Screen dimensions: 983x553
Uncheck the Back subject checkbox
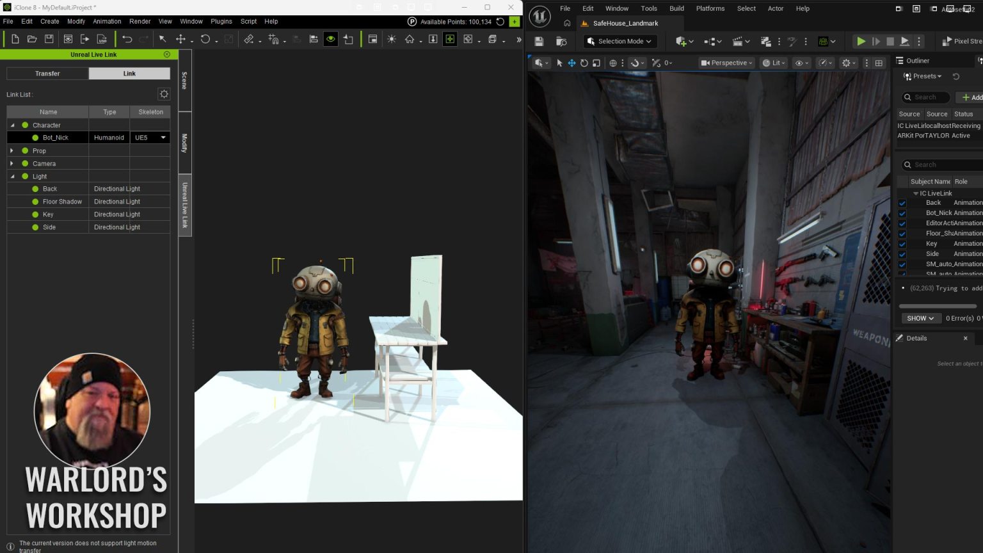[902, 203]
